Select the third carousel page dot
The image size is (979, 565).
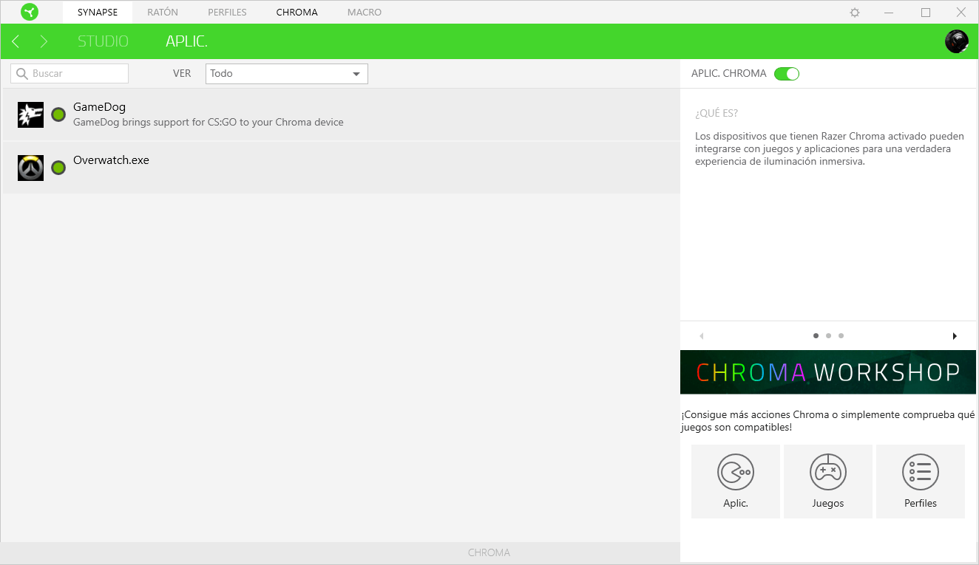(x=841, y=336)
